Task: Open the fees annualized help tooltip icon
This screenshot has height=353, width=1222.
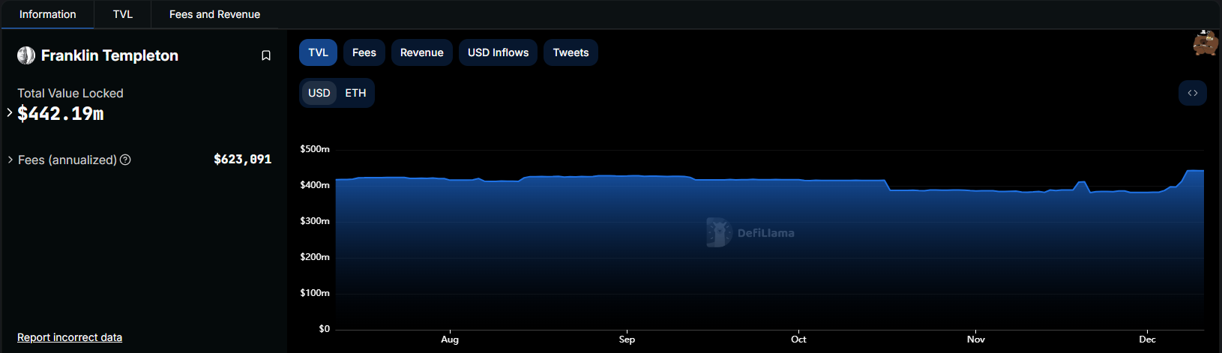Action: coord(125,160)
